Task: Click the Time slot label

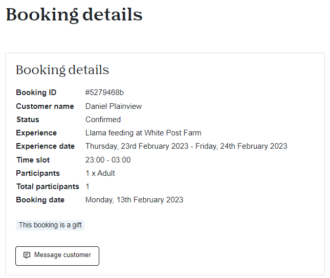Action: (33, 160)
